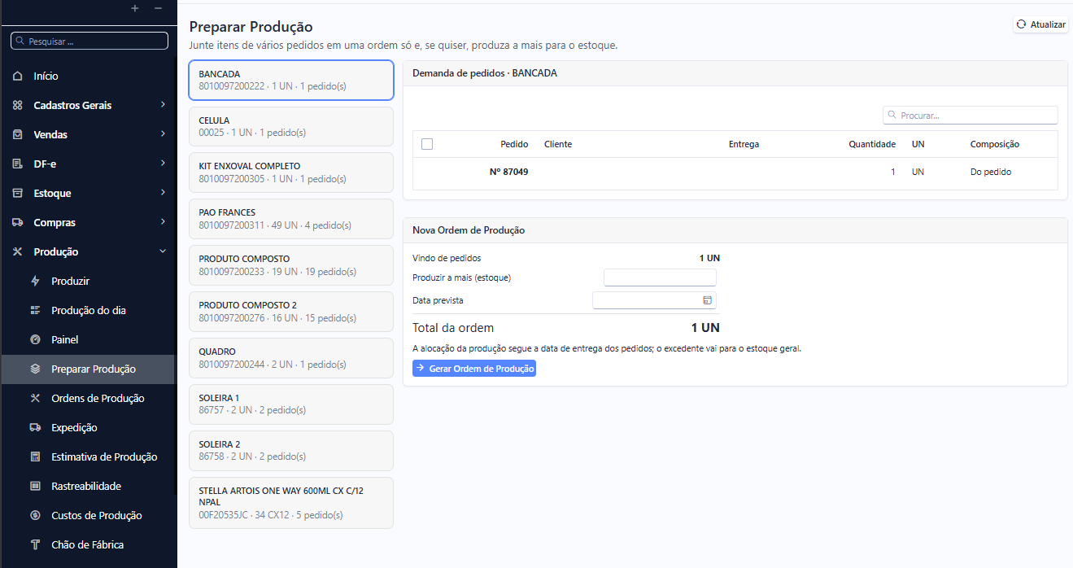Screen dimensions: 1073x568
Task: Click the Produzir a mais (estoque) field
Action: coord(660,277)
